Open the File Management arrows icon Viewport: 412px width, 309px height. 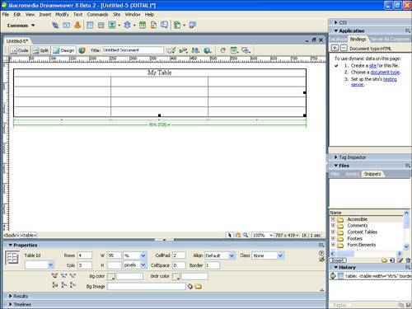pos(195,50)
